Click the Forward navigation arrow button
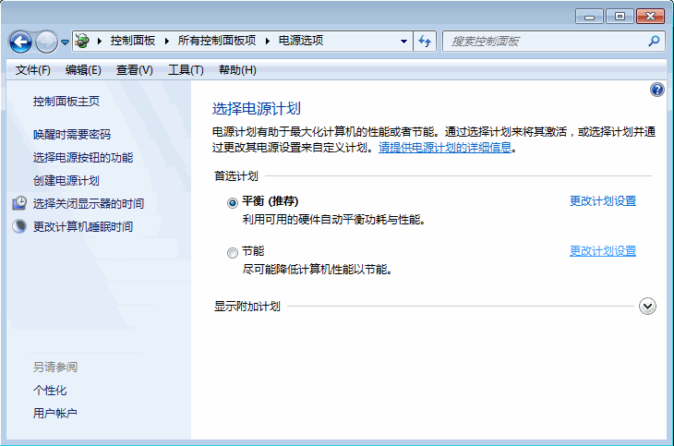674x446 pixels. pos(46,42)
